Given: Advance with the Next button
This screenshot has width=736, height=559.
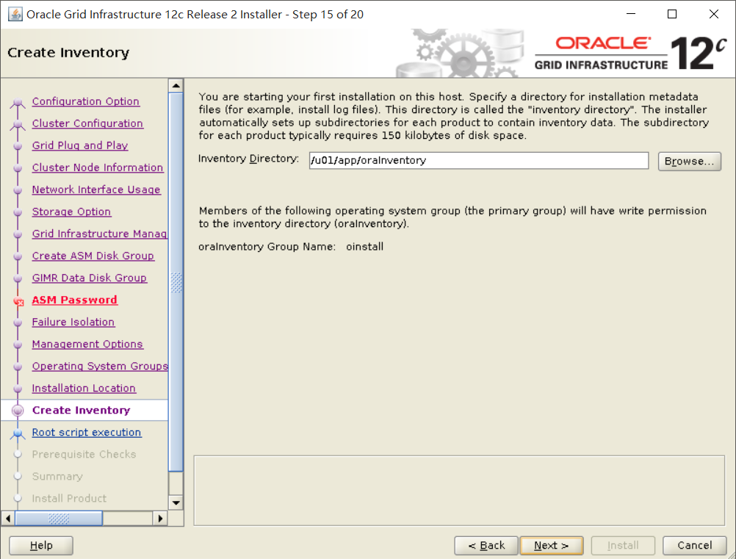Looking at the screenshot, I should 550,545.
